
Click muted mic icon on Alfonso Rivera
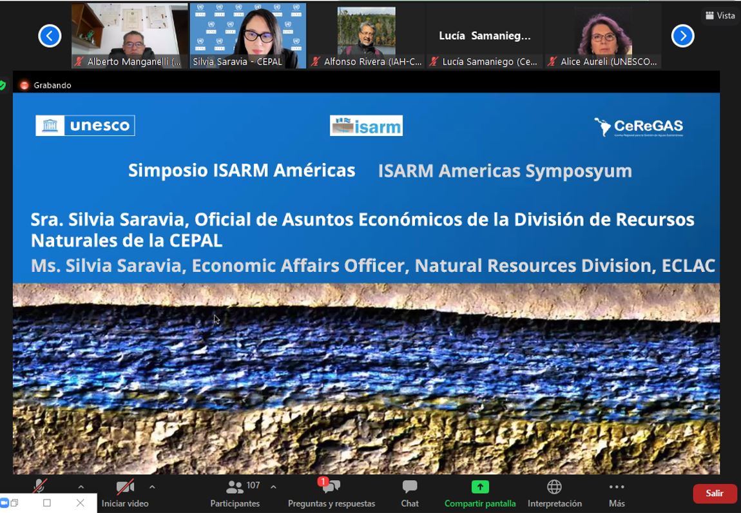[x=316, y=61]
